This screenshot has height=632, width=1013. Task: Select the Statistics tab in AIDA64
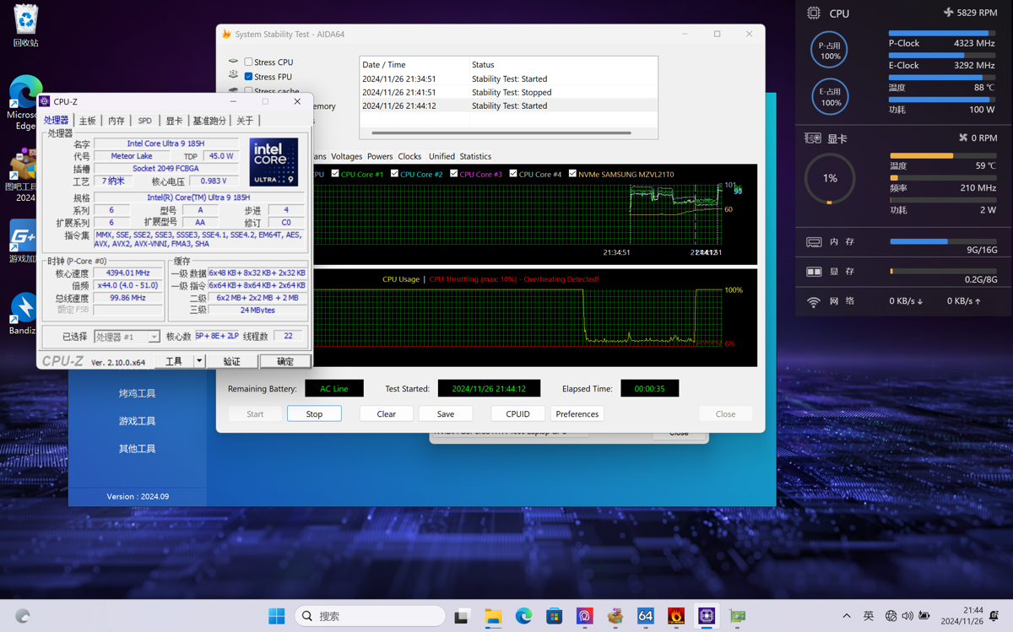click(475, 156)
